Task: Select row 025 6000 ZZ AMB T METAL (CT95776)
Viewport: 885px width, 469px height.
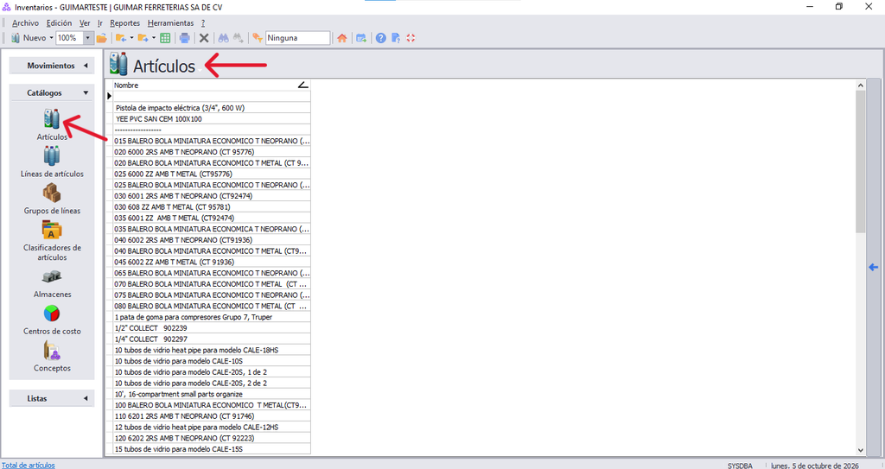Action: click(x=212, y=174)
